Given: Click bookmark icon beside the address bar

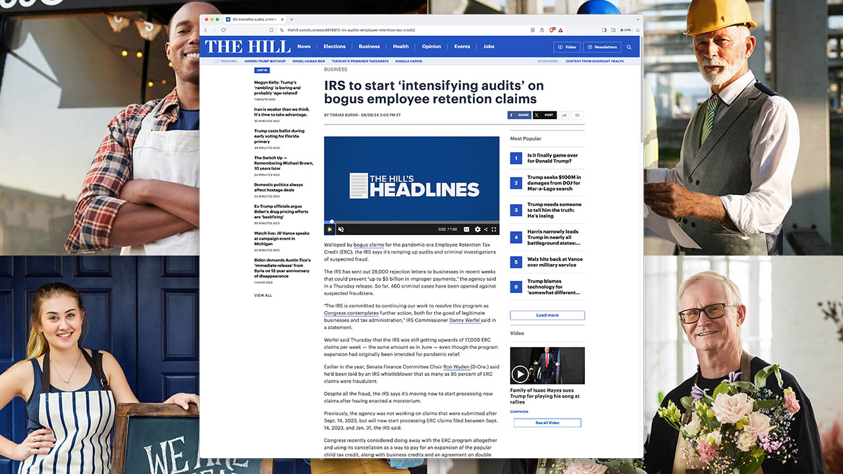Looking at the screenshot, I should (271, 30).
